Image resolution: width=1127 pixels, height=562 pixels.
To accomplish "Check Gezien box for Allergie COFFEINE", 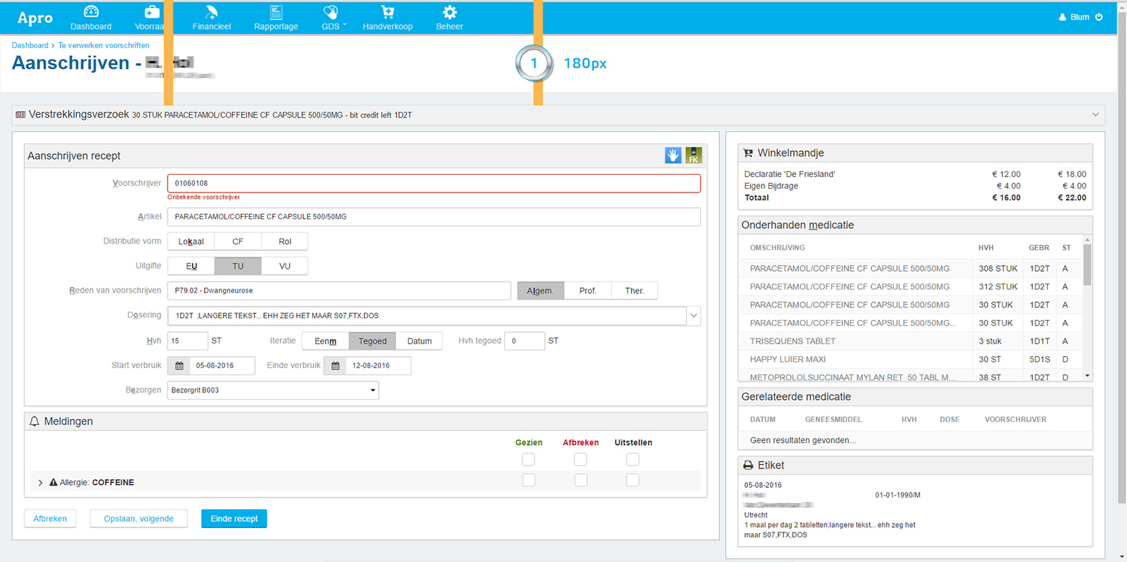I will point(528,481).
